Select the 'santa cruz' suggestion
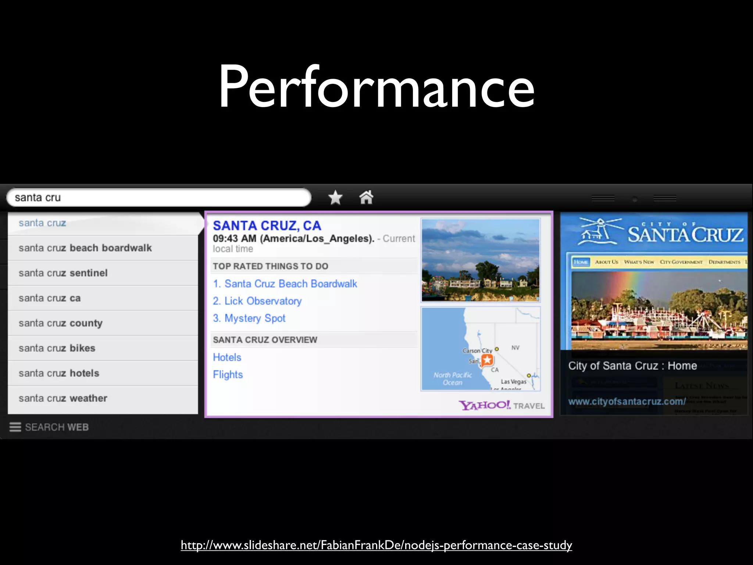Image resolution: width=753 pixels, height=565 pixels. tap(103, 223)
